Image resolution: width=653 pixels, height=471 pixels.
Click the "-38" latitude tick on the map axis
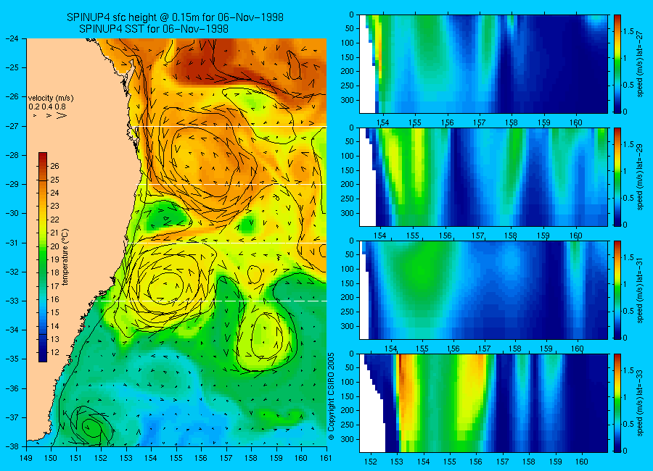pyautogui.click(x=12, y=446)
